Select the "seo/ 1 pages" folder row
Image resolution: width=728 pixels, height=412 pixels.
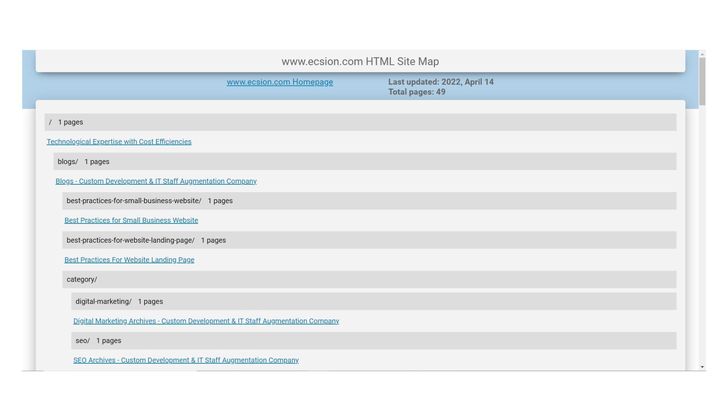click(374, 341)
